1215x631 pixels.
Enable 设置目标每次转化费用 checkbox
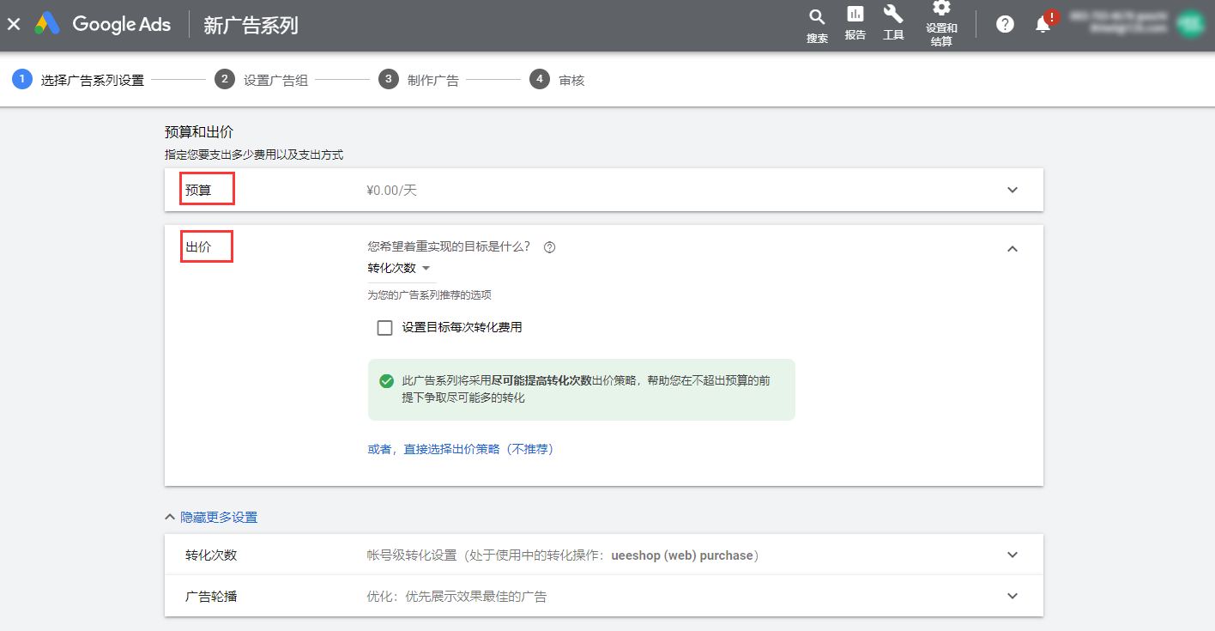[385, 327]
